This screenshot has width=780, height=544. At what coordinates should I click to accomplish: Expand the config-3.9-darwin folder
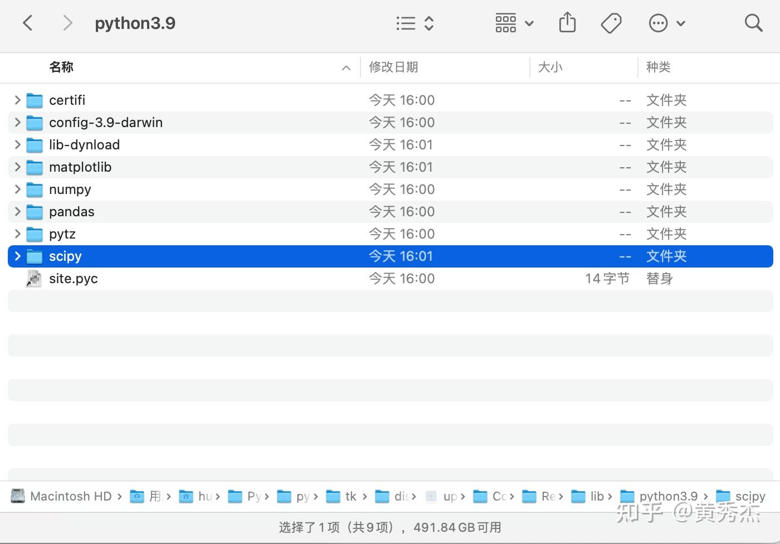pyautogui.click(x=17, y=122)
